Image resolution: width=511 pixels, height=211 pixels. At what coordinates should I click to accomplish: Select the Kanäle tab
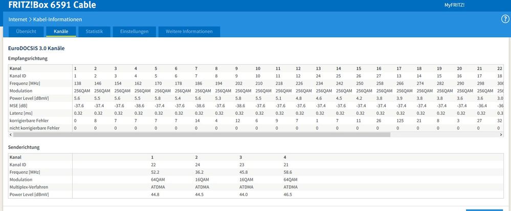[61, 32]
